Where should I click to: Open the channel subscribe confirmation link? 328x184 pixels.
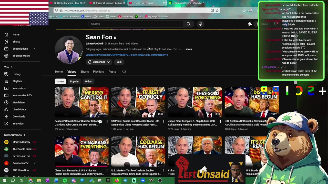click(127, 55)
